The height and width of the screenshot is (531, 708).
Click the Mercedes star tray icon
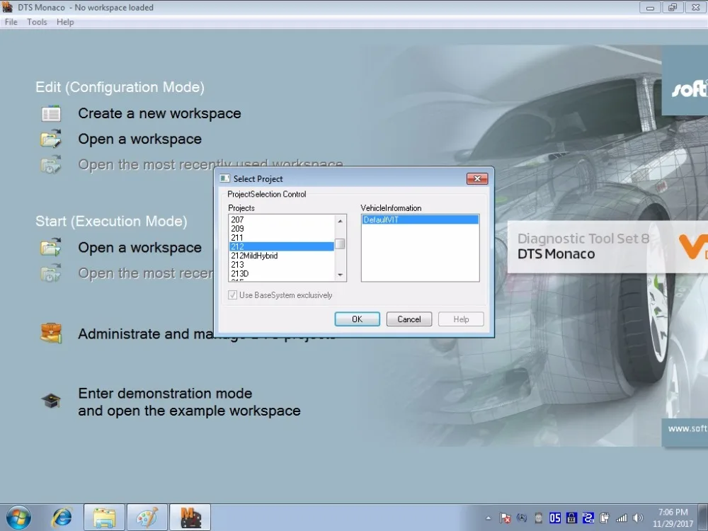click(522, 518)
